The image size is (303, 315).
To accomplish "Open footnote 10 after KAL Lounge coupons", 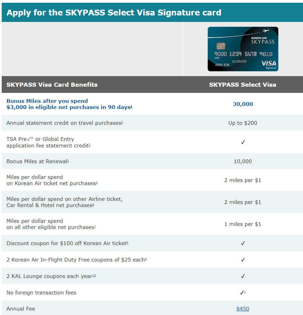I will [94, 276].
